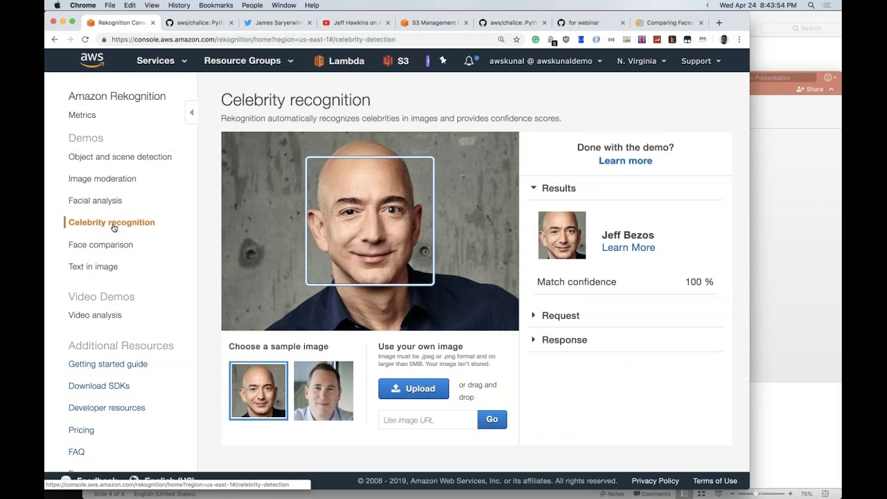
Task: Click the Amazon assistant extension icon
Action: 703,40
